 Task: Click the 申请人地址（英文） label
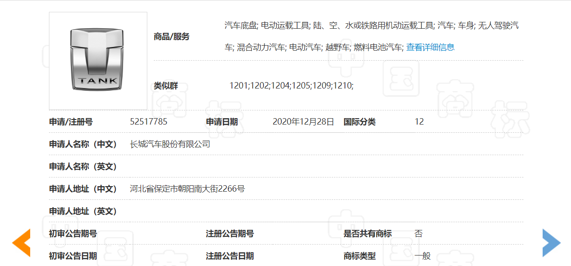(x=83, y=211)
